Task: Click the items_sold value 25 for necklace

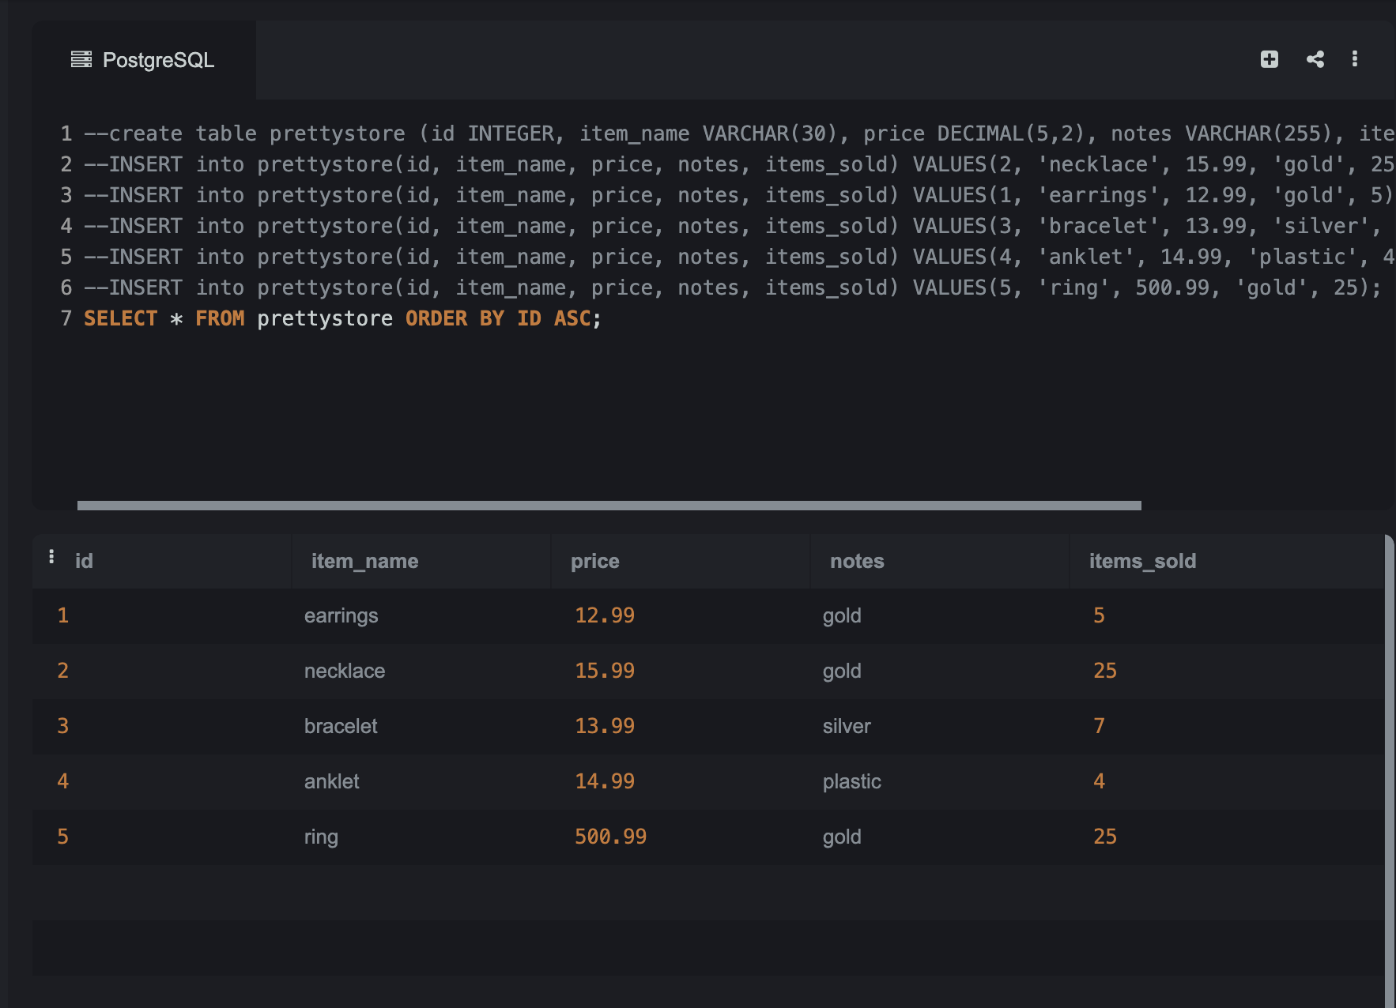Action: (1104, 671)
